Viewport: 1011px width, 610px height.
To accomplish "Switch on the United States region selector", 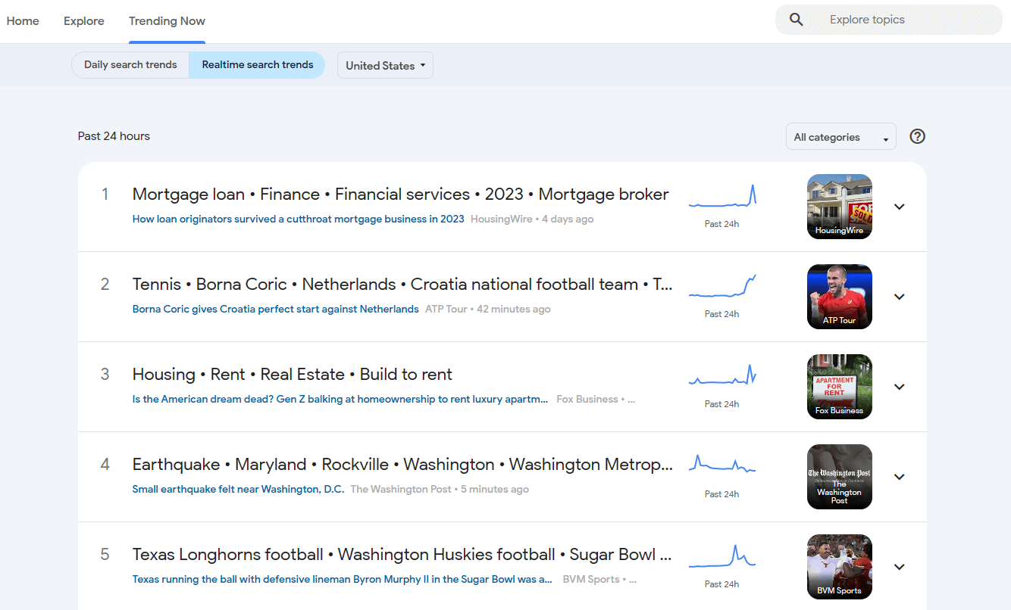I will (385, 65).
